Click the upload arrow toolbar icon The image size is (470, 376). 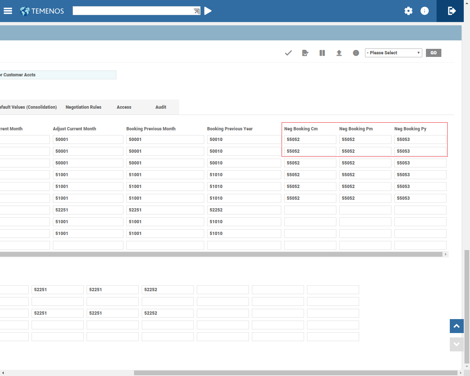click(339, 53)
